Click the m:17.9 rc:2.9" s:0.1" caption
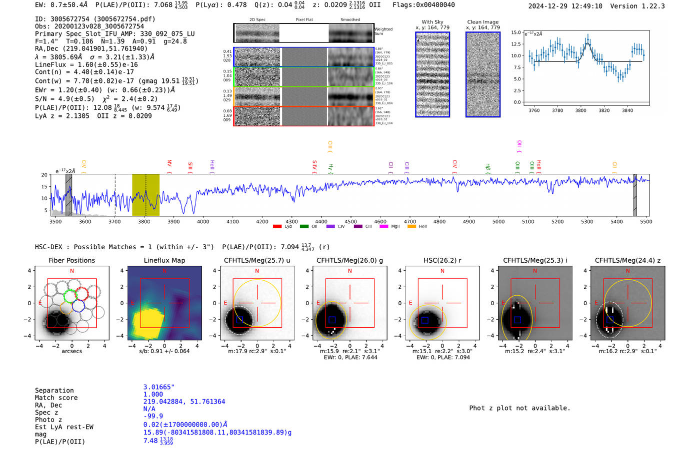 point(257,351)
